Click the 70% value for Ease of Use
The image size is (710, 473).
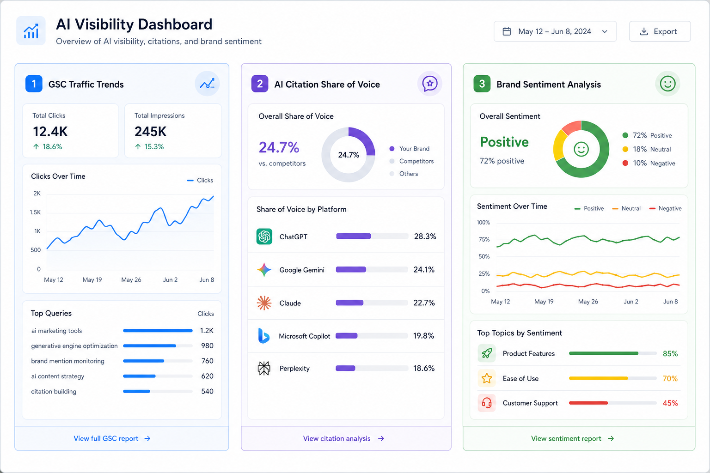pyautogui.click(x=670, y=378)
